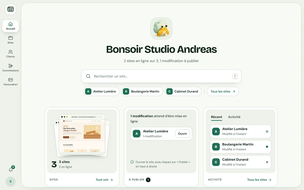This screenshot has height=190, width=304.
Task: Click the '3 sites' count text
Action: tap(64, 162)
